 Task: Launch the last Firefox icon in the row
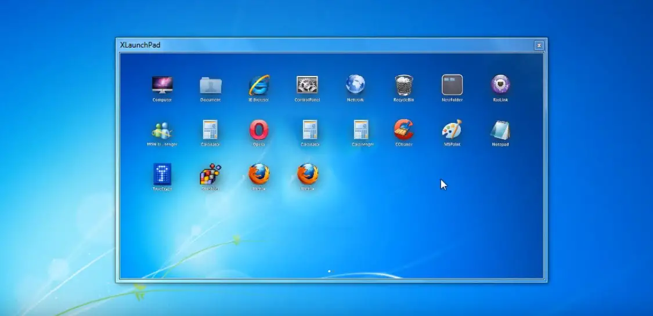point(308,174)
